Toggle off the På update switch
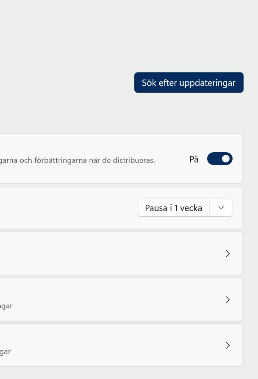The height and width of the screenshot is (379, 258). coord(219,159)
